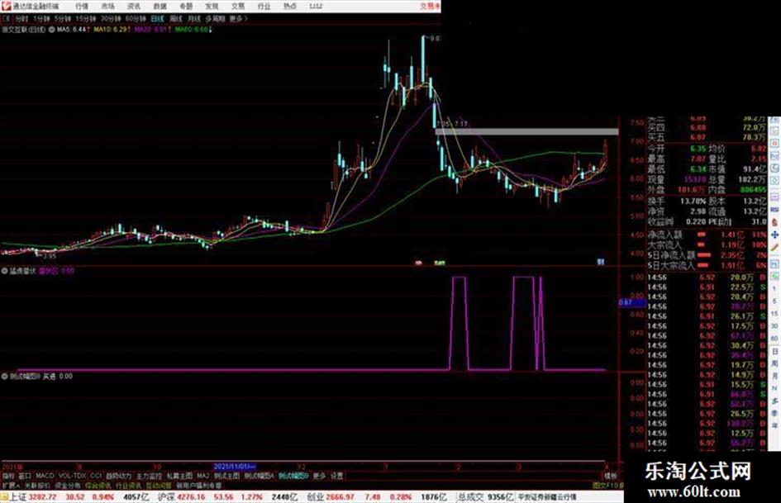
Task: Switch chart to 15分钟 period
Action: click(x=86, y=18)
